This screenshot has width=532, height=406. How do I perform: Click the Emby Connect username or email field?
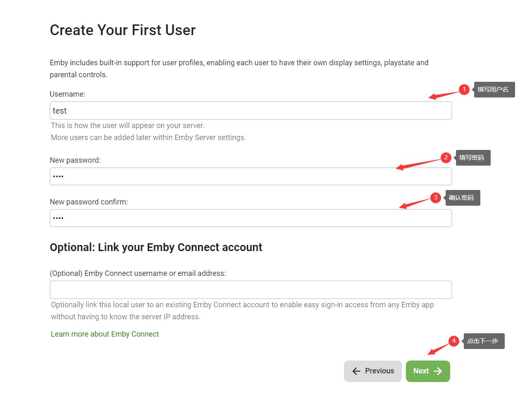coord(250,290)
